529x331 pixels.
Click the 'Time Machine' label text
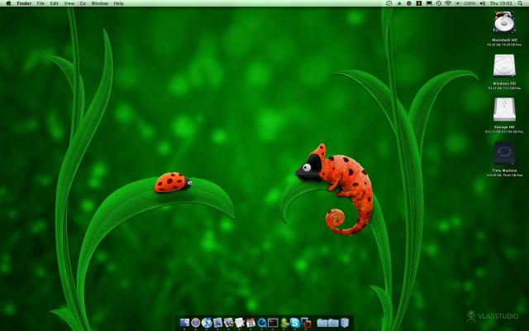pos(504,170)
